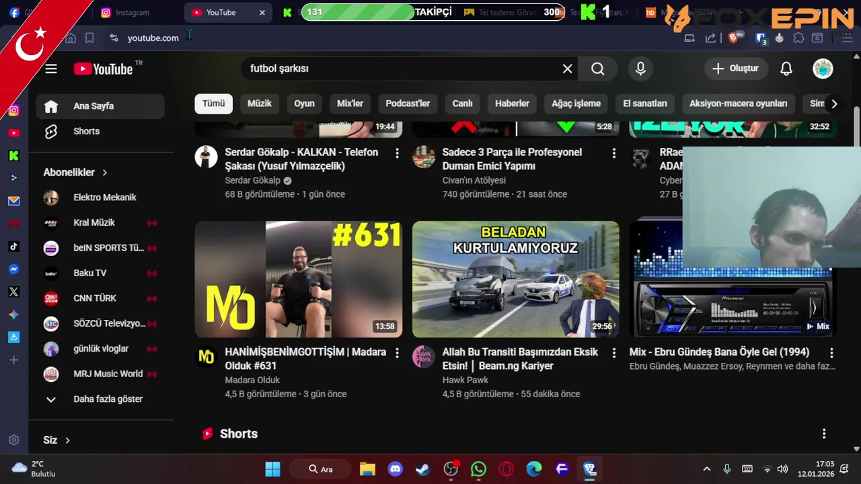The image size is (861, 484).
Task: Clear the search box with the X
Action: click(x=568, y=69)
